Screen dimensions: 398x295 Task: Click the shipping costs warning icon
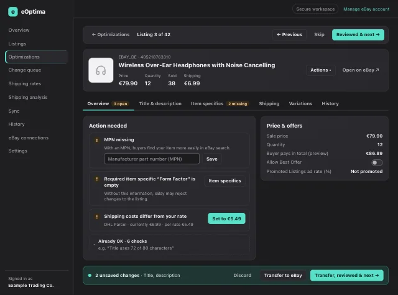pos(97,217)
